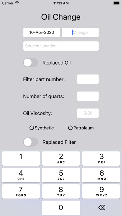The height and width of the screenshot is (216, 122).
Task: Open the 10-Apr-2020 date field
Action: pos(42,33)
